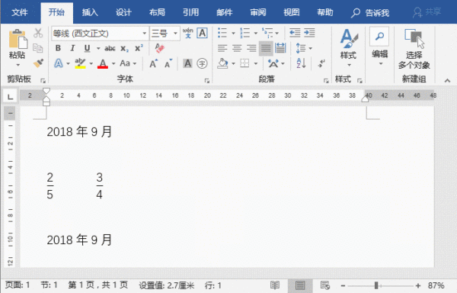Image resolution: width=457 pixels, height=293 pixels.
Task: Collapse the ribbon arrow
Action: (x=447, y=81)
